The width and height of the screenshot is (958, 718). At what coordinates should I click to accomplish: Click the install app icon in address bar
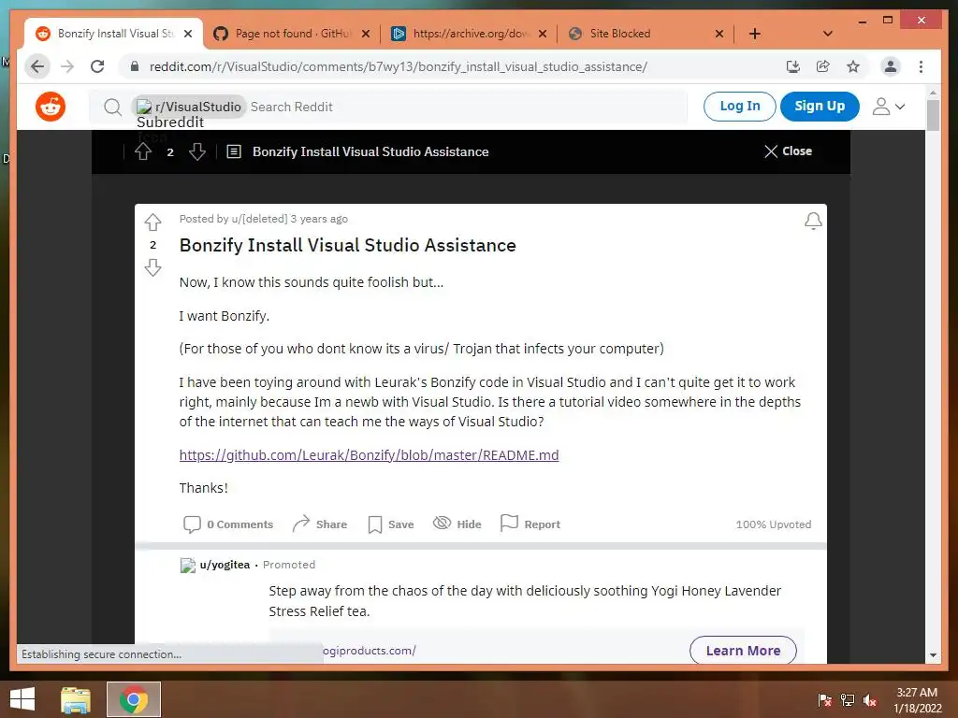793,66
